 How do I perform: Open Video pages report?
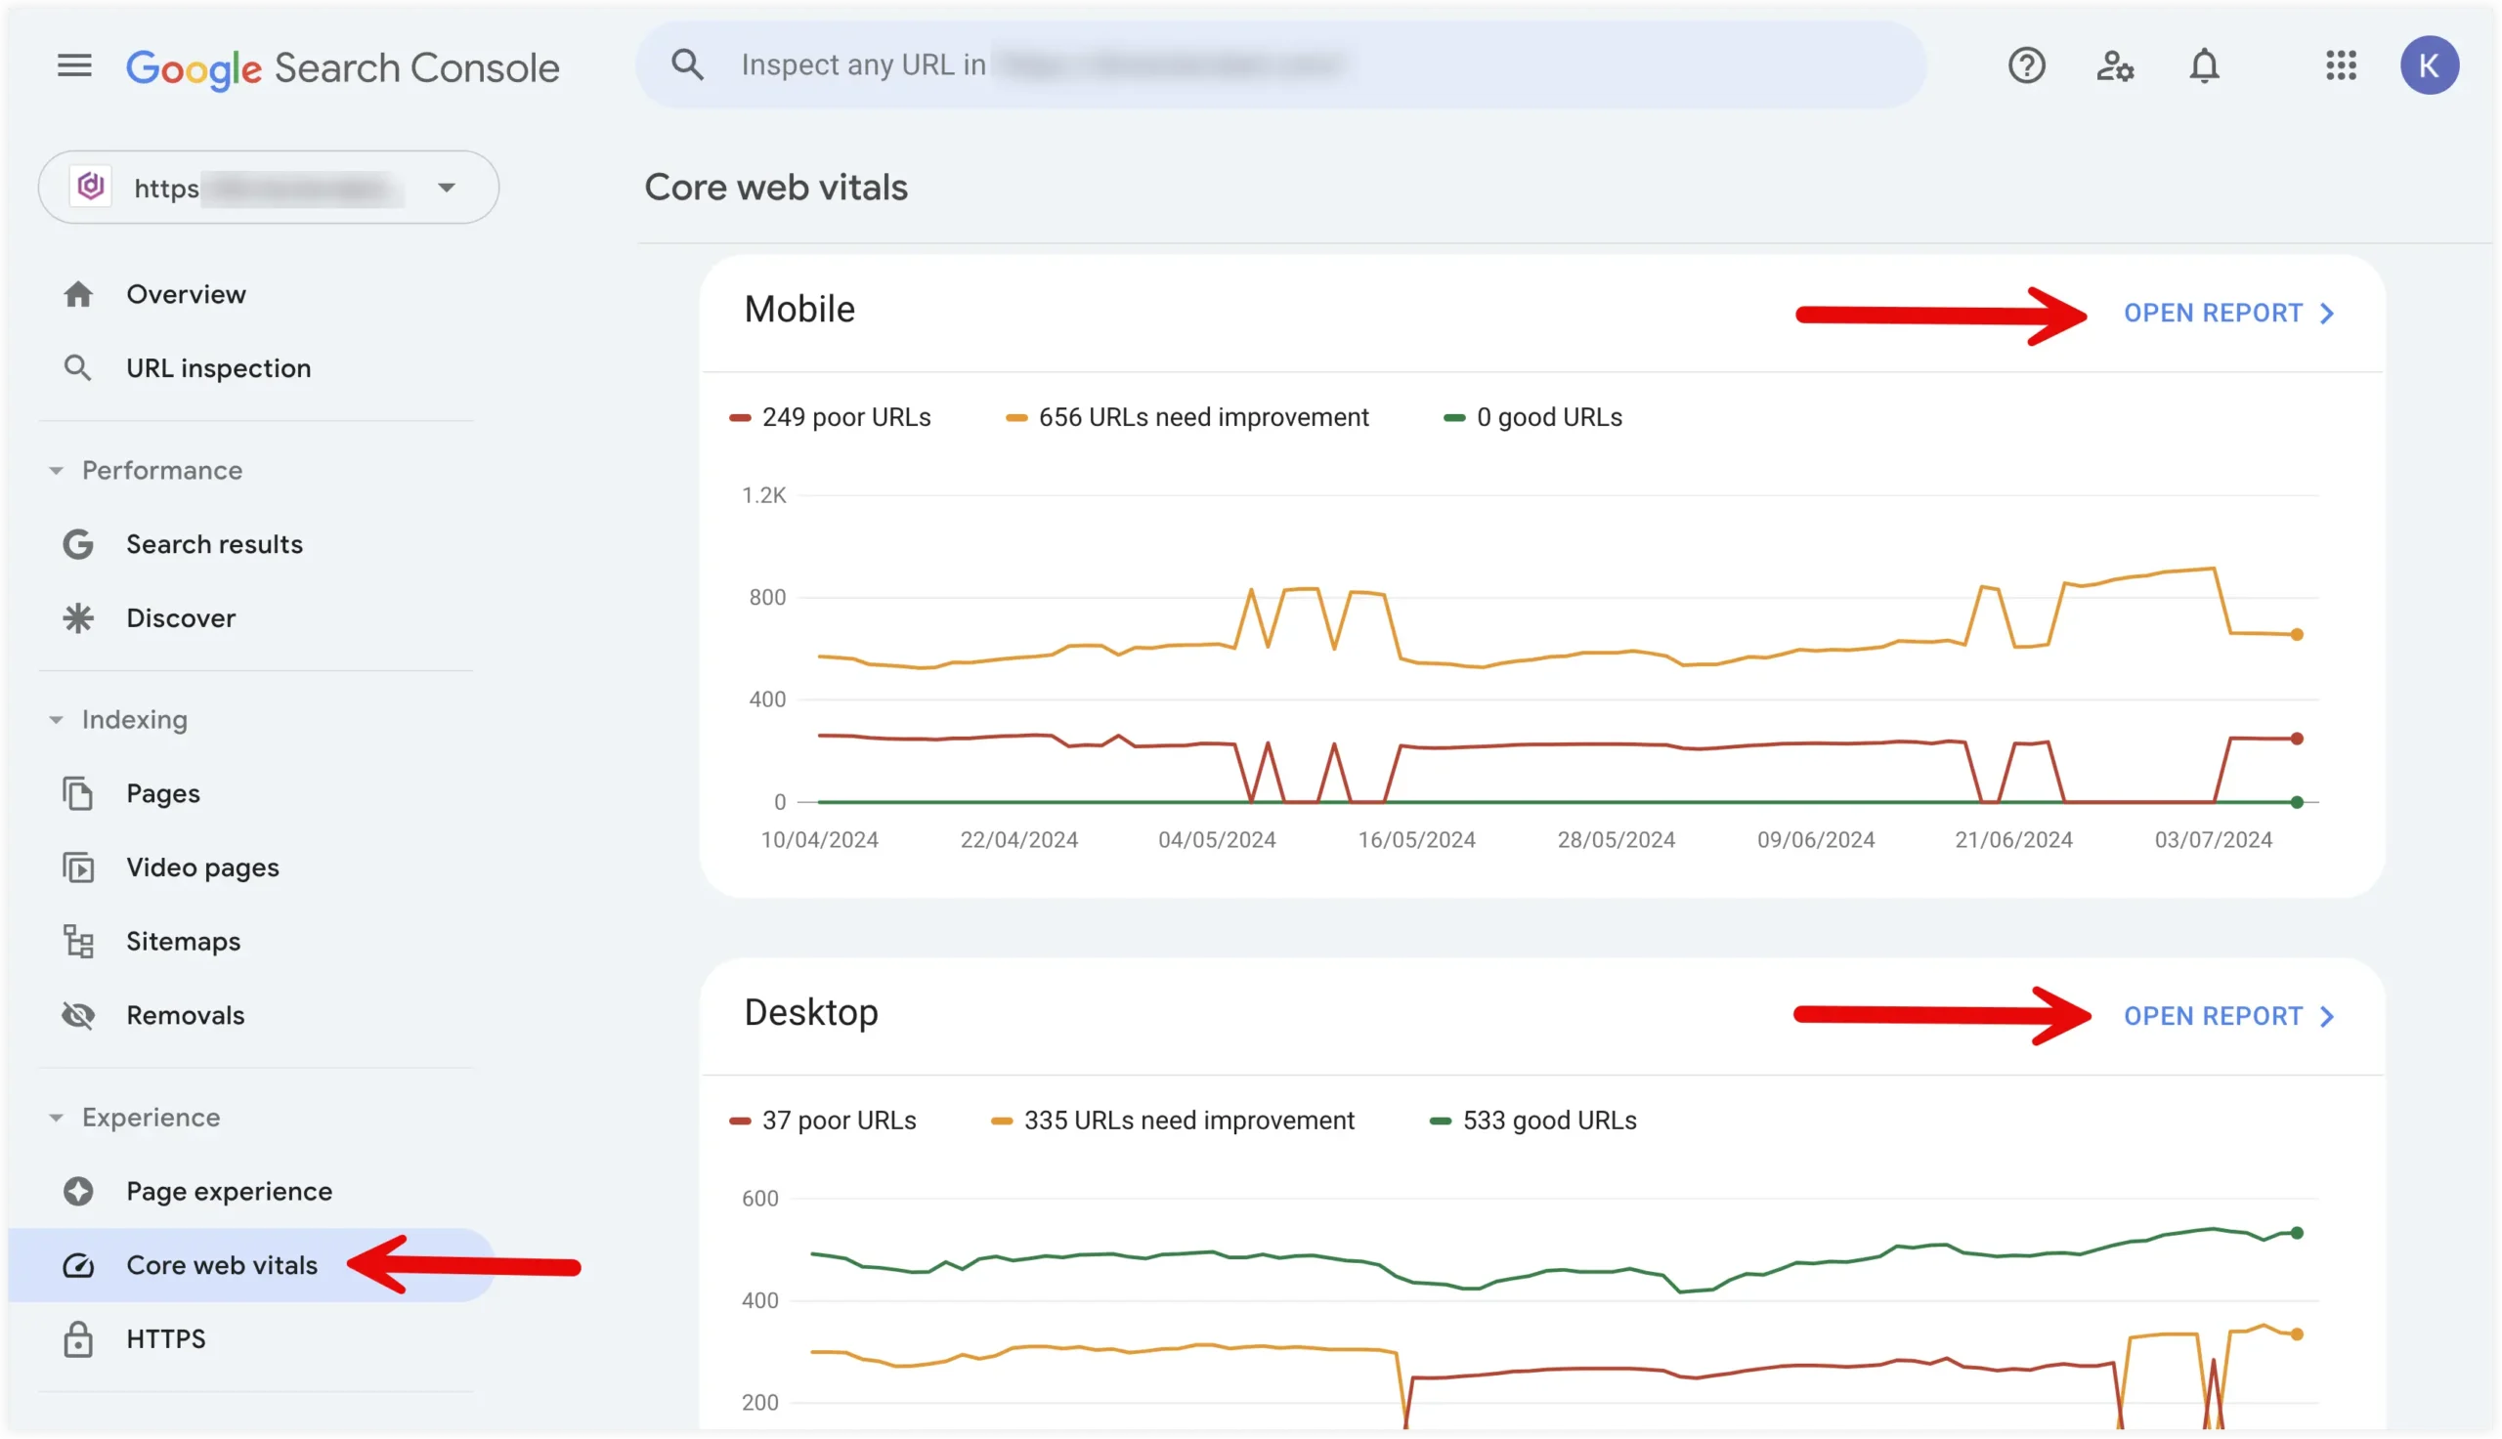tap(202, 868)
